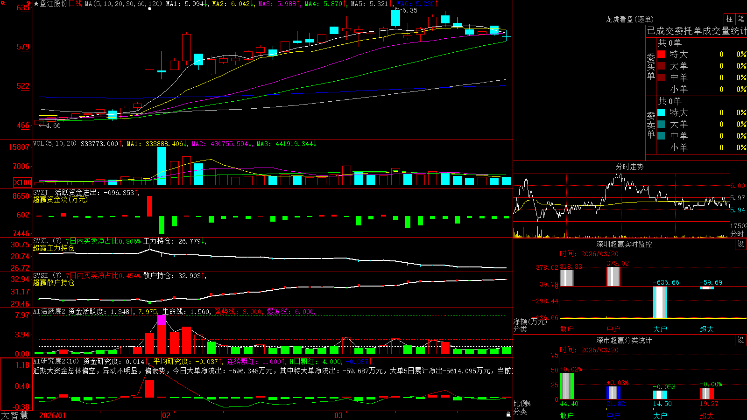
Task: Open settings (设) for 深圳超赢实时监控
Action: point(741,244)
